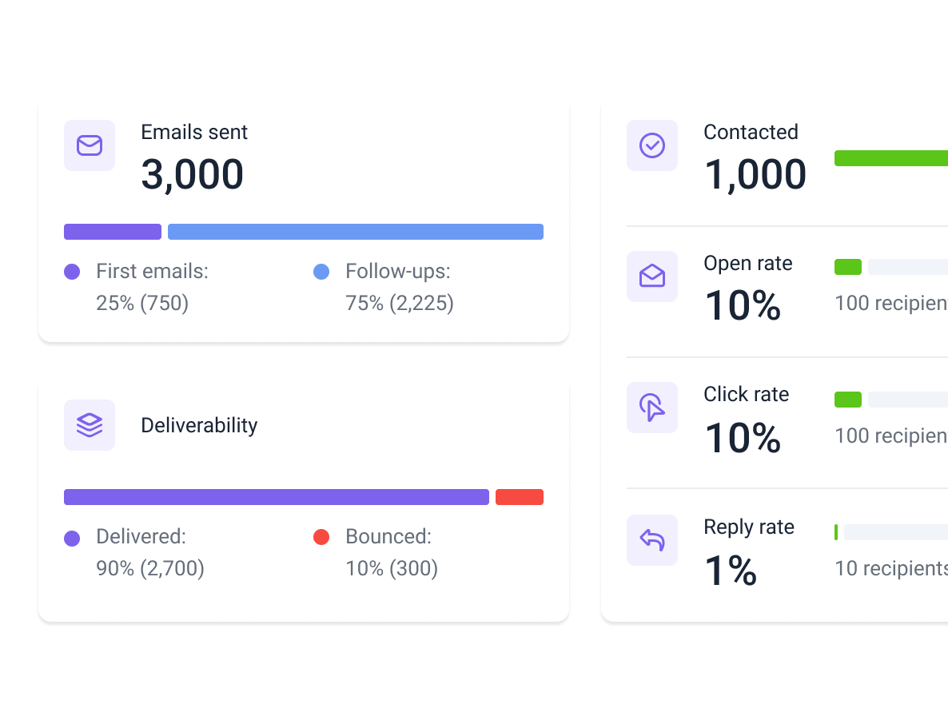Click the blue Follow-ups bar segment
Screen dimensions: 948x716
coord(356,232)
